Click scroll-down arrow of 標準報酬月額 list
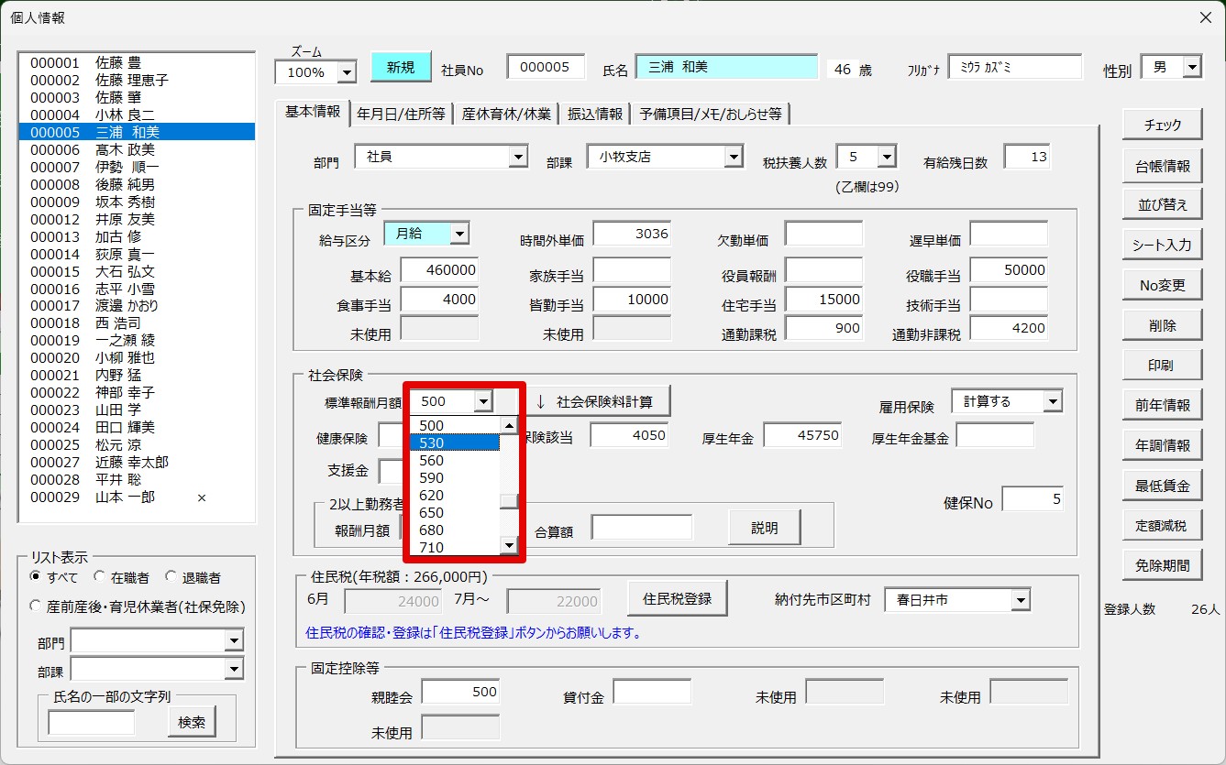This screenshot has width=1226, height=765. tap(509, 546)
